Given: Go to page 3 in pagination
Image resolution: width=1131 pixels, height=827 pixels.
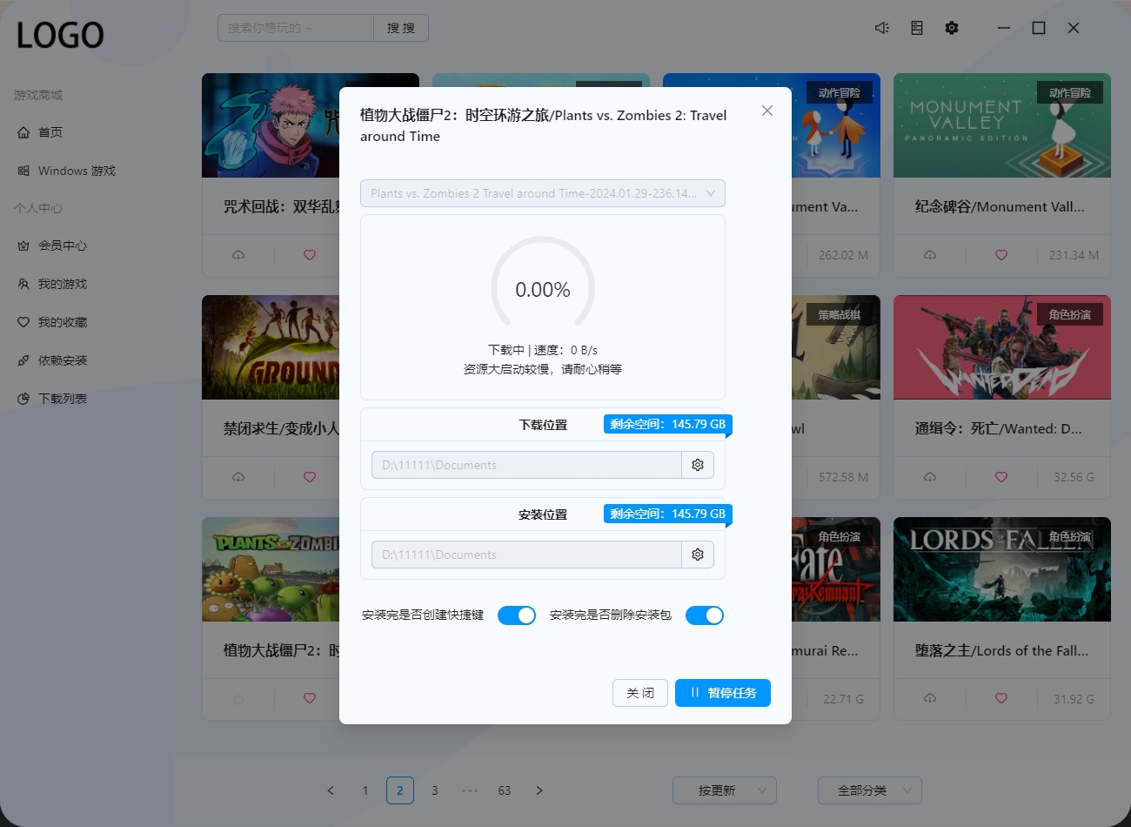Looking at the screenshot, I should coord(435,790).
